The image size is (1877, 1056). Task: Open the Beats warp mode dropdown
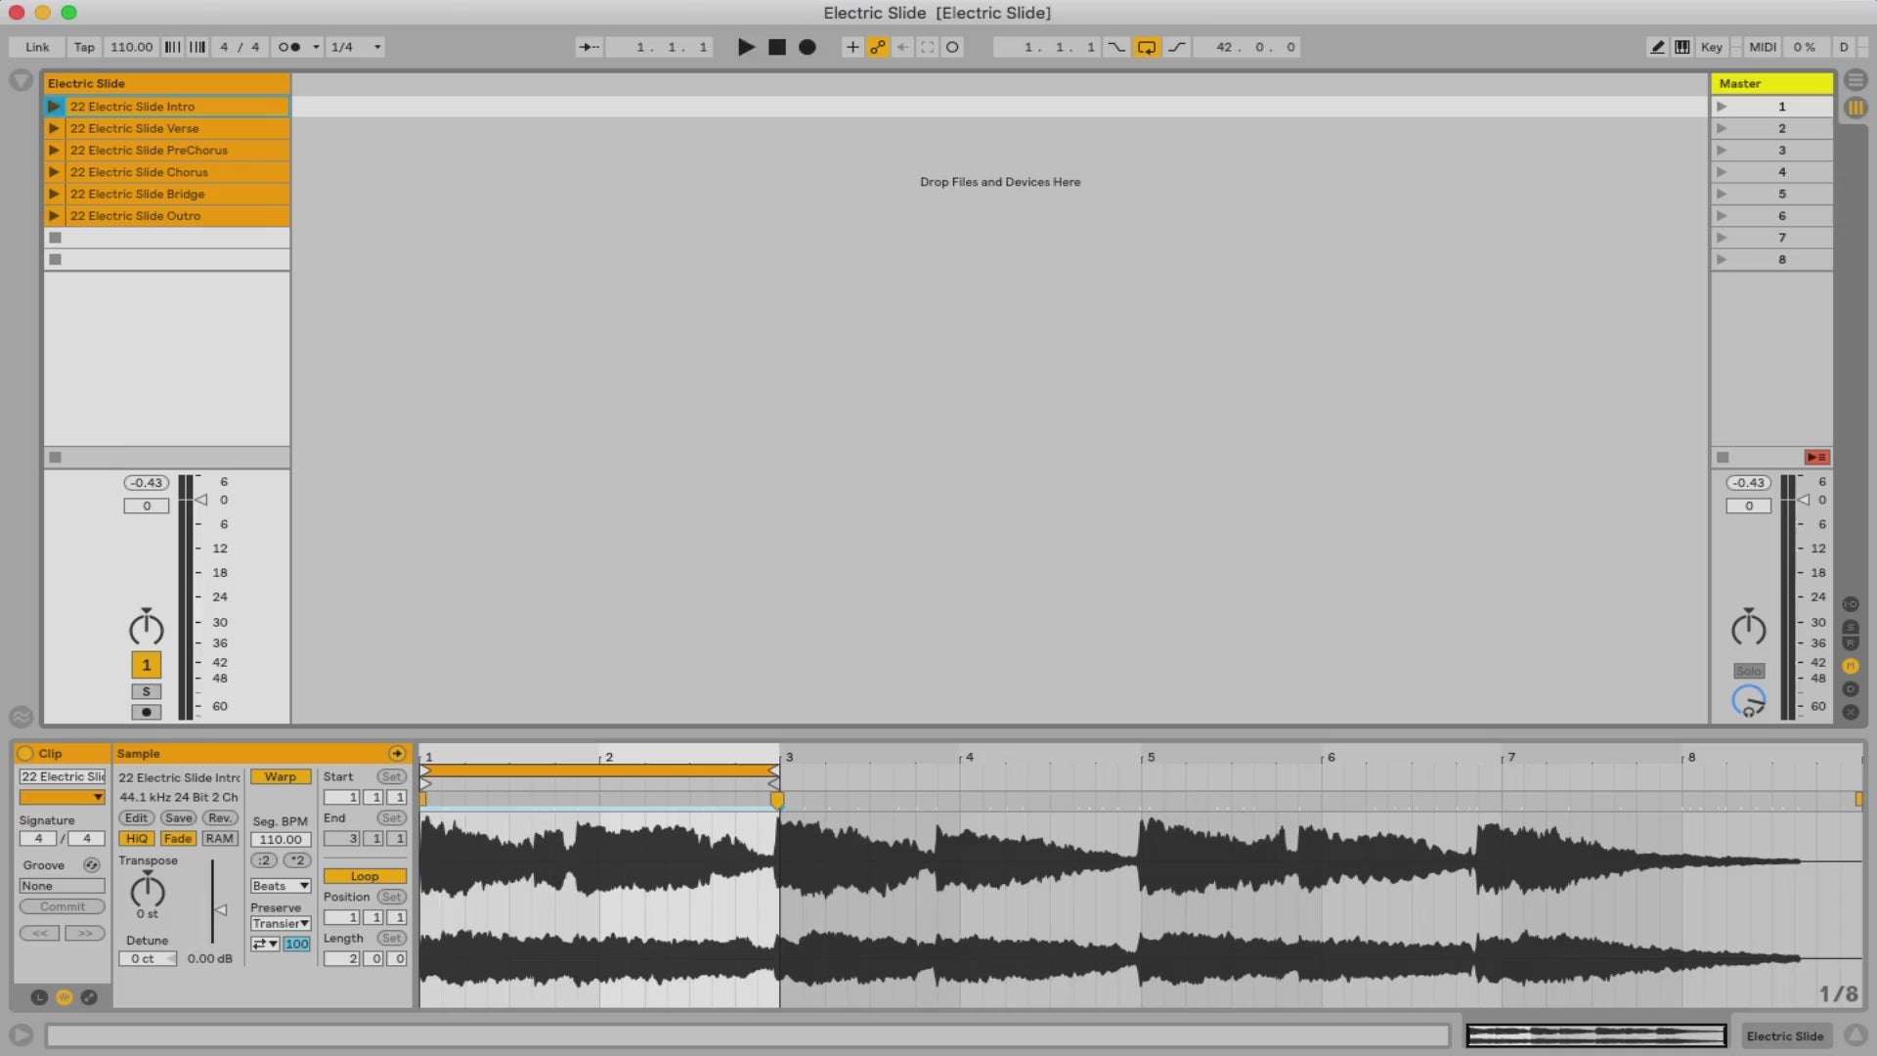click(x=281, y=886)
